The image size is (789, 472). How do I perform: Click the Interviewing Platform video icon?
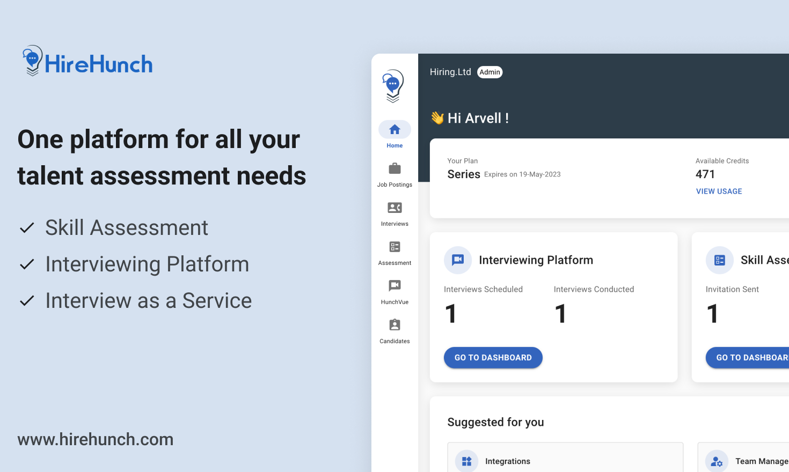[x=458, y=260]
